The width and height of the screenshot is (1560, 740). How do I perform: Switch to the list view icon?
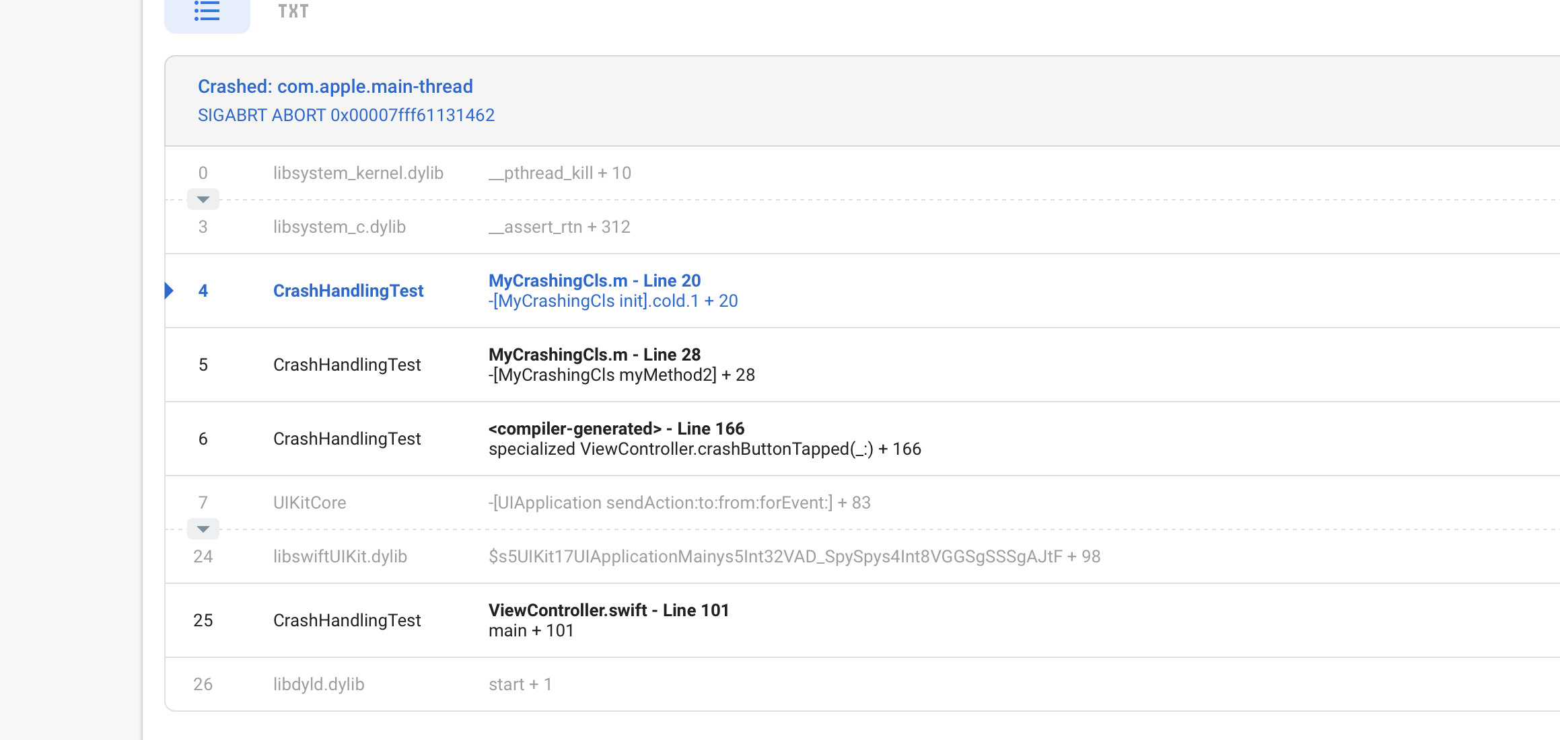(x=207, y=11)
